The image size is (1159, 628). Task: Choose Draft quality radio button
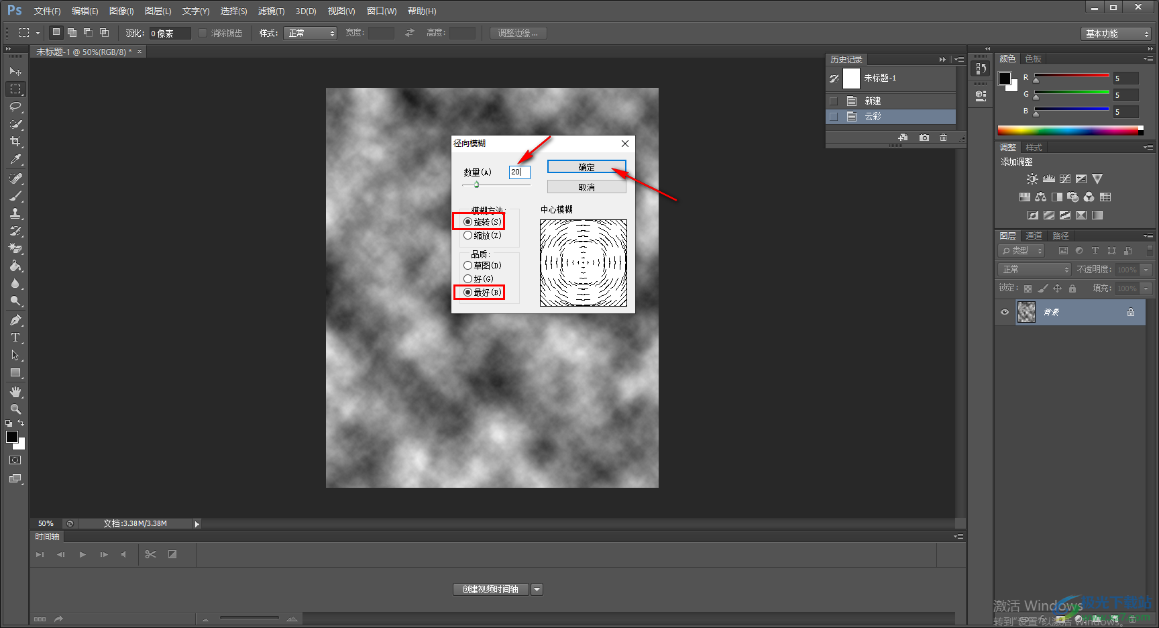[467, 266]
